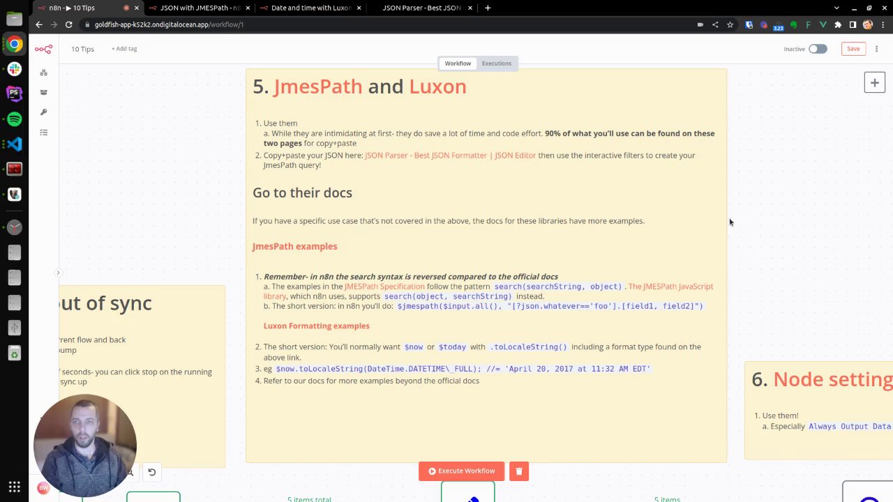Open Workflows icon in n8n sidebar

(43, 73)
